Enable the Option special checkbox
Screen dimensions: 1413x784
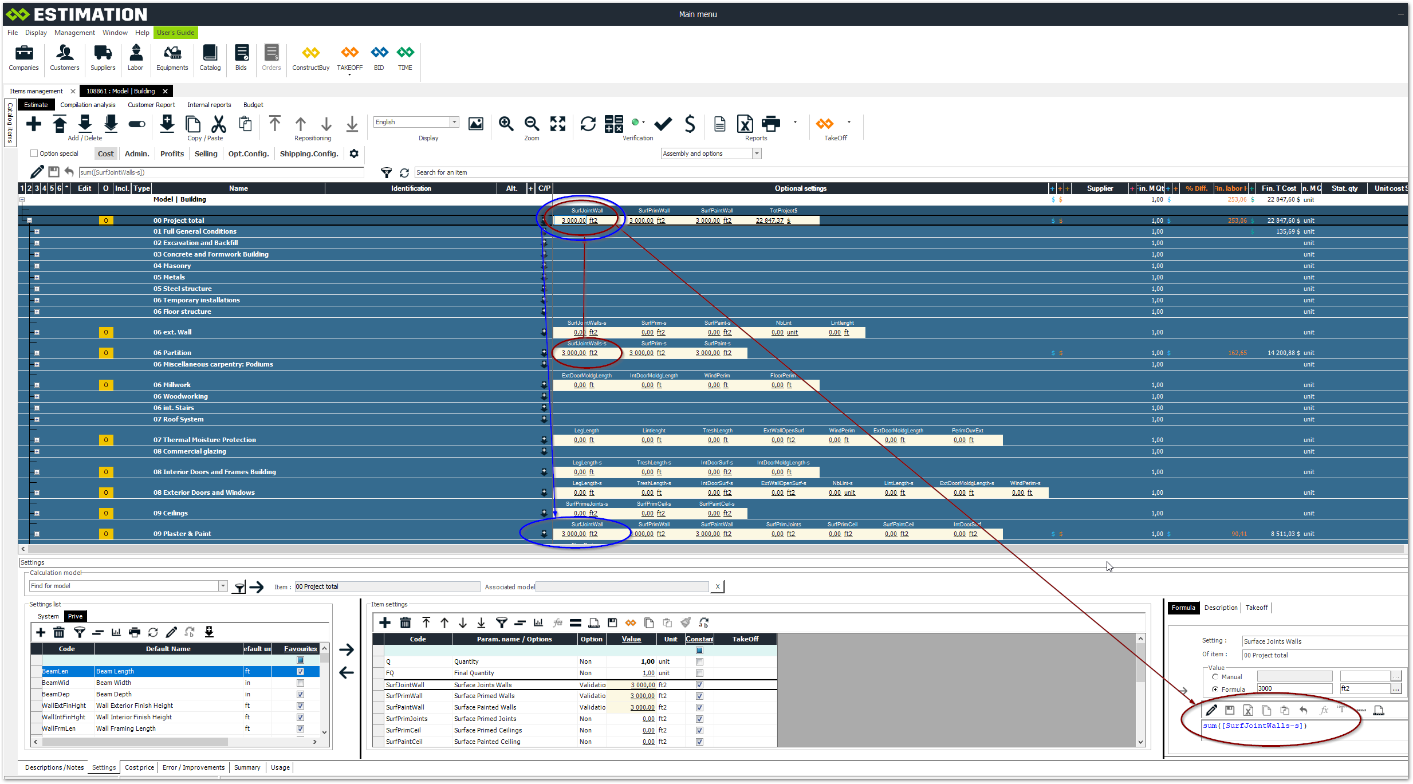[34, 153]
